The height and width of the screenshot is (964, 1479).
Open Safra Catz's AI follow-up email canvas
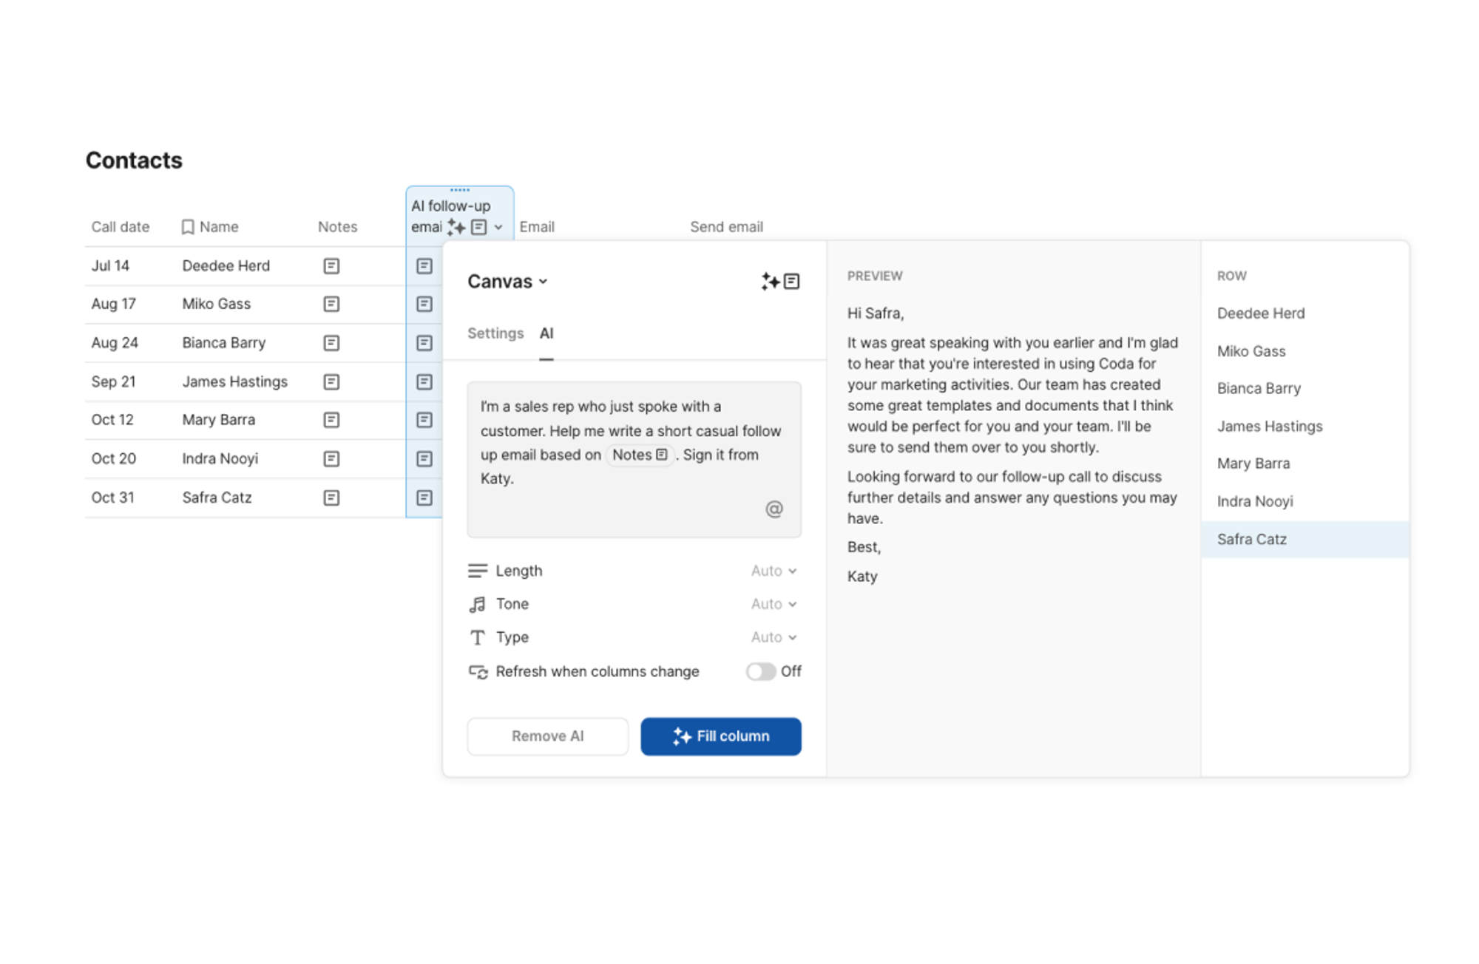[x=424, y=498]
